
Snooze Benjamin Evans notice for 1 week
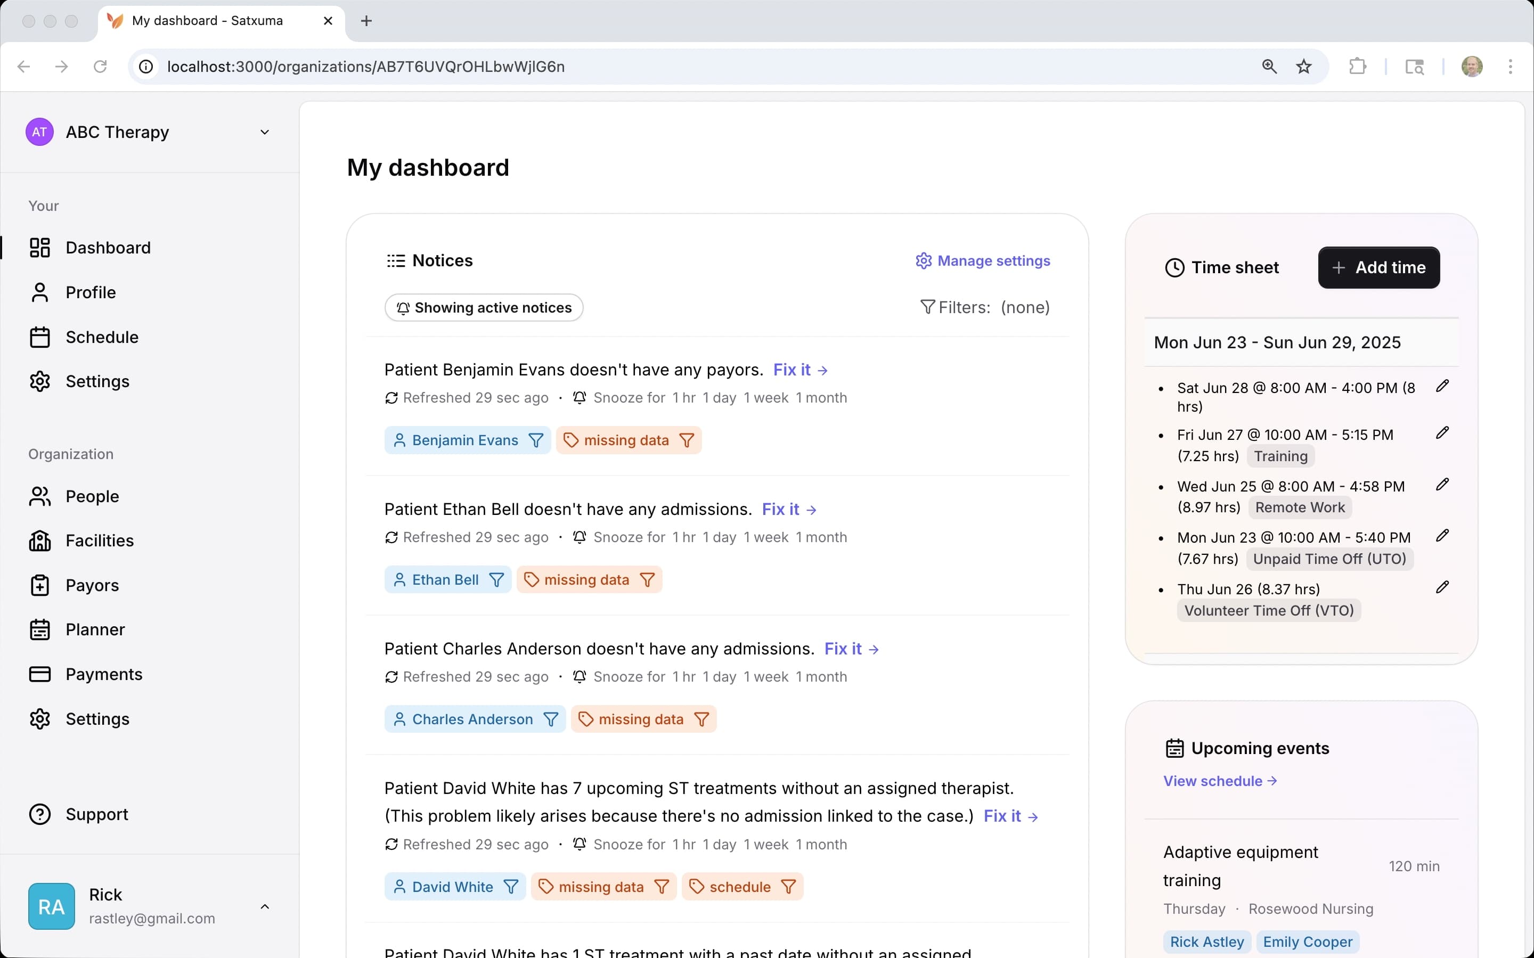point(765,398)
